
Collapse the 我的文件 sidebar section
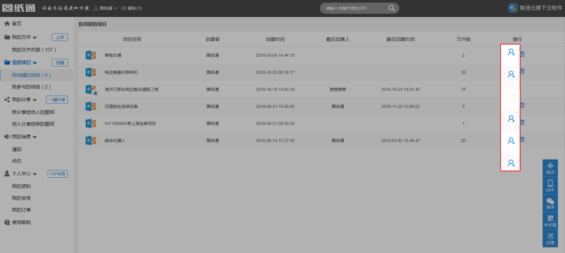click(35, 37)
